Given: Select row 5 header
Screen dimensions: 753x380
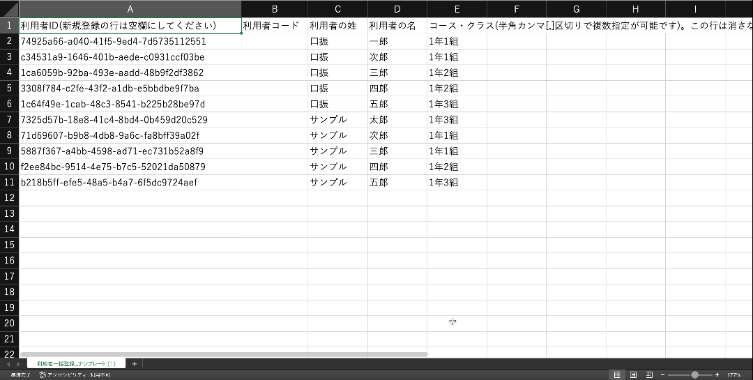Looking at the screenshot, I should click(9, 89).
